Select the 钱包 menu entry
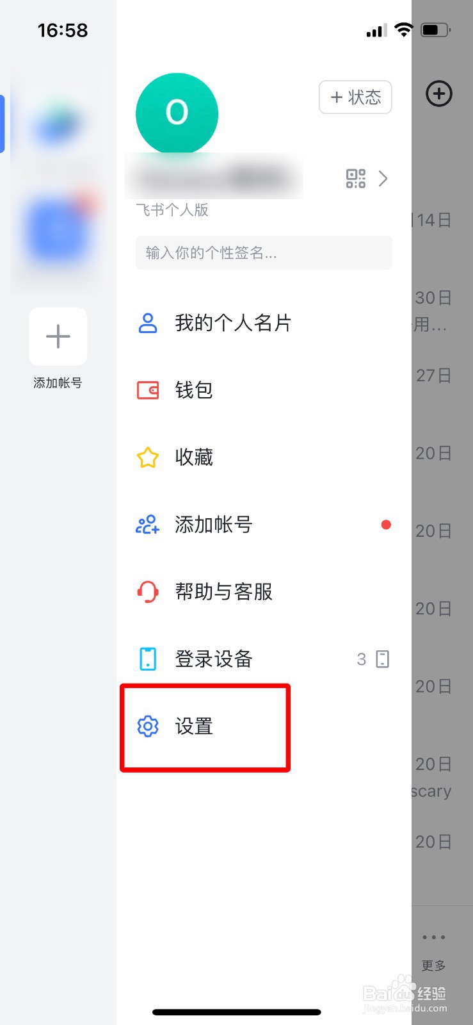Image resolution: width=473 pixels, height=1025 pixels. 194,390
